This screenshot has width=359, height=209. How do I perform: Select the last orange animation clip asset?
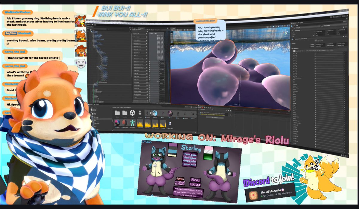163,123
